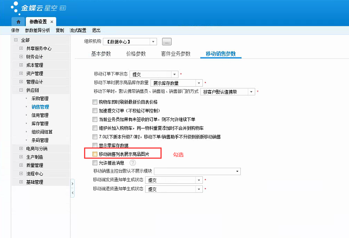Expand the 管理会计 node
Viewport: 349px width, 238px height.
tap(21, 82)
